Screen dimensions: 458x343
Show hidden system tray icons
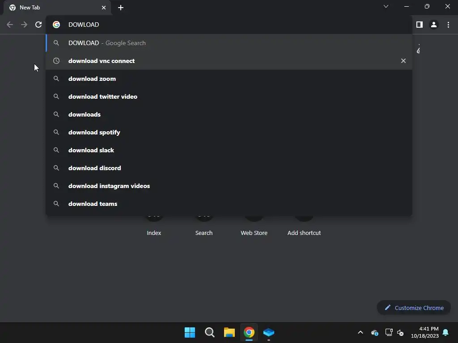[x=360, y=332]
